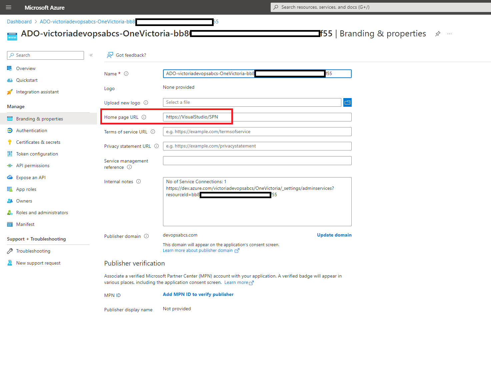Image resolution: width=491 pixels, height=388 pixels.
Task: Collapse the left navigation with the double chevron
Action: (91, 55)
